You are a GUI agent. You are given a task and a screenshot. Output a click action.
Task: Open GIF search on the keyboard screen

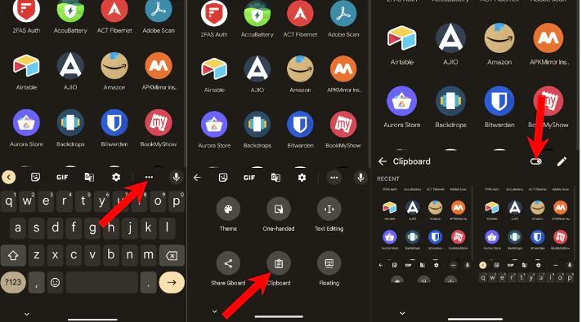pyautogui.click(x=62, y=177)
